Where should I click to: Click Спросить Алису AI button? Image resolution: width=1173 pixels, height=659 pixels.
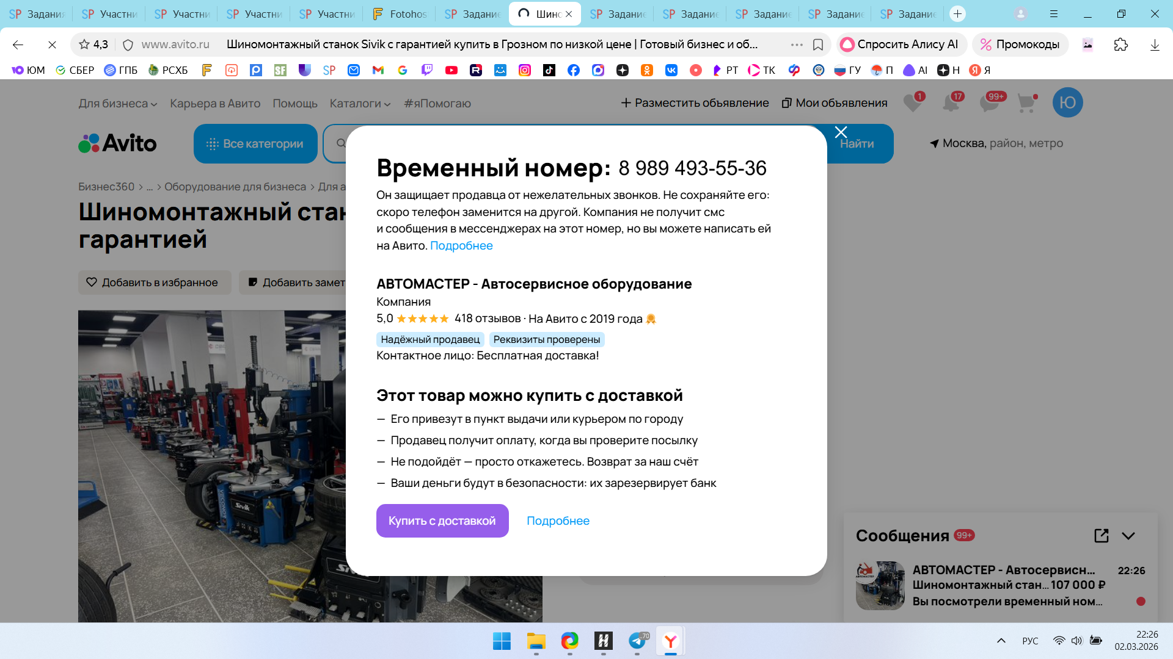pyautogui.click(x=900, y=45)
